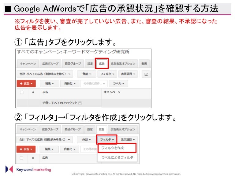235x176 pixels.
Task: Click the help question mark beside 合計 - すべてのアカウント
Action: tap(80, 103)
